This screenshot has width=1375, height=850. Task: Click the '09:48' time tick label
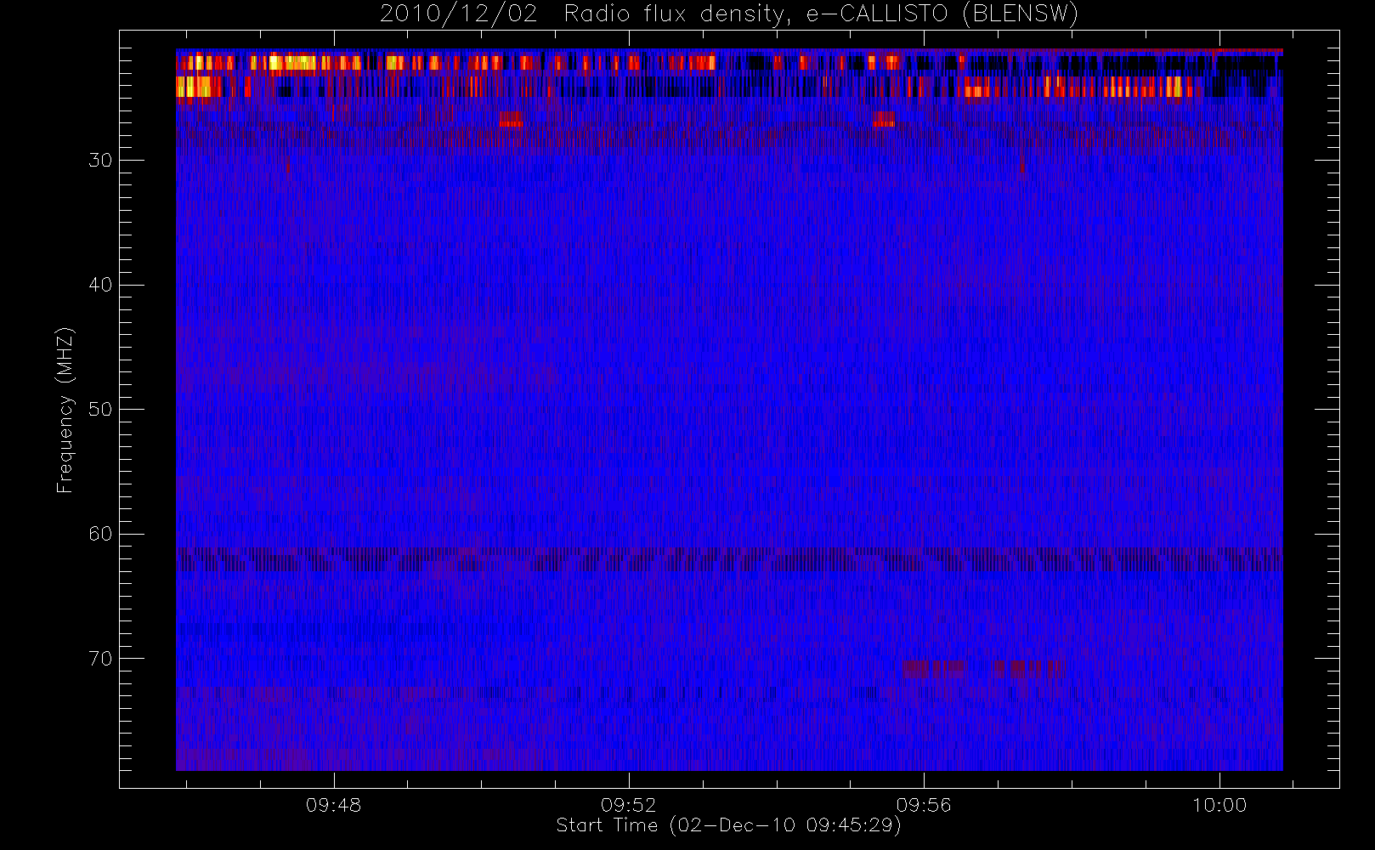(334, 805)
